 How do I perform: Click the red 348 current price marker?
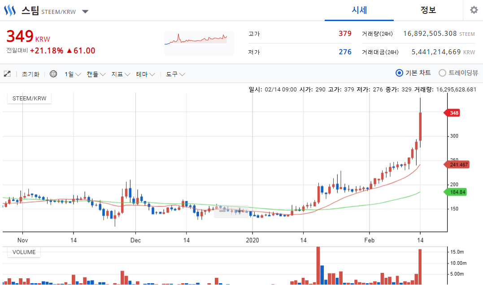(452, 113)
